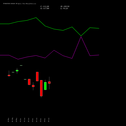Click the 26 May date label
The width and height of the screenshot is (126, 126).
click(x=12, y=120)
